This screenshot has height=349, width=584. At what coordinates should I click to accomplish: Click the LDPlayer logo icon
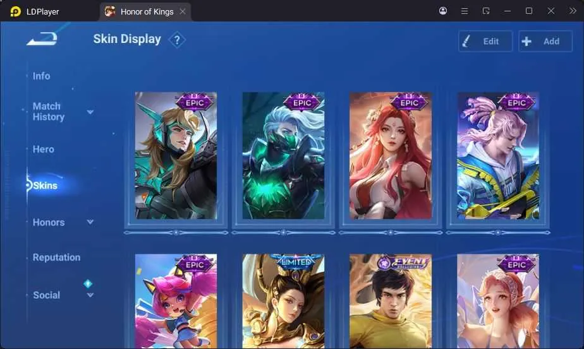tap(15, 11)
